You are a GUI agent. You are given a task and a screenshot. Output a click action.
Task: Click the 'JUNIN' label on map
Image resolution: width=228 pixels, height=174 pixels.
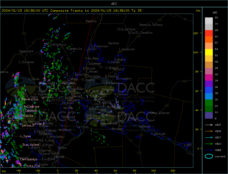coord(102,110)
